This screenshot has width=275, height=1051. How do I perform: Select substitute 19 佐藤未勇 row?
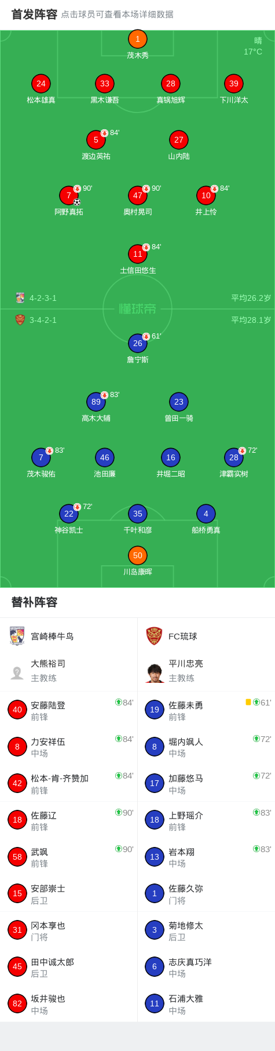click(206, 710)
